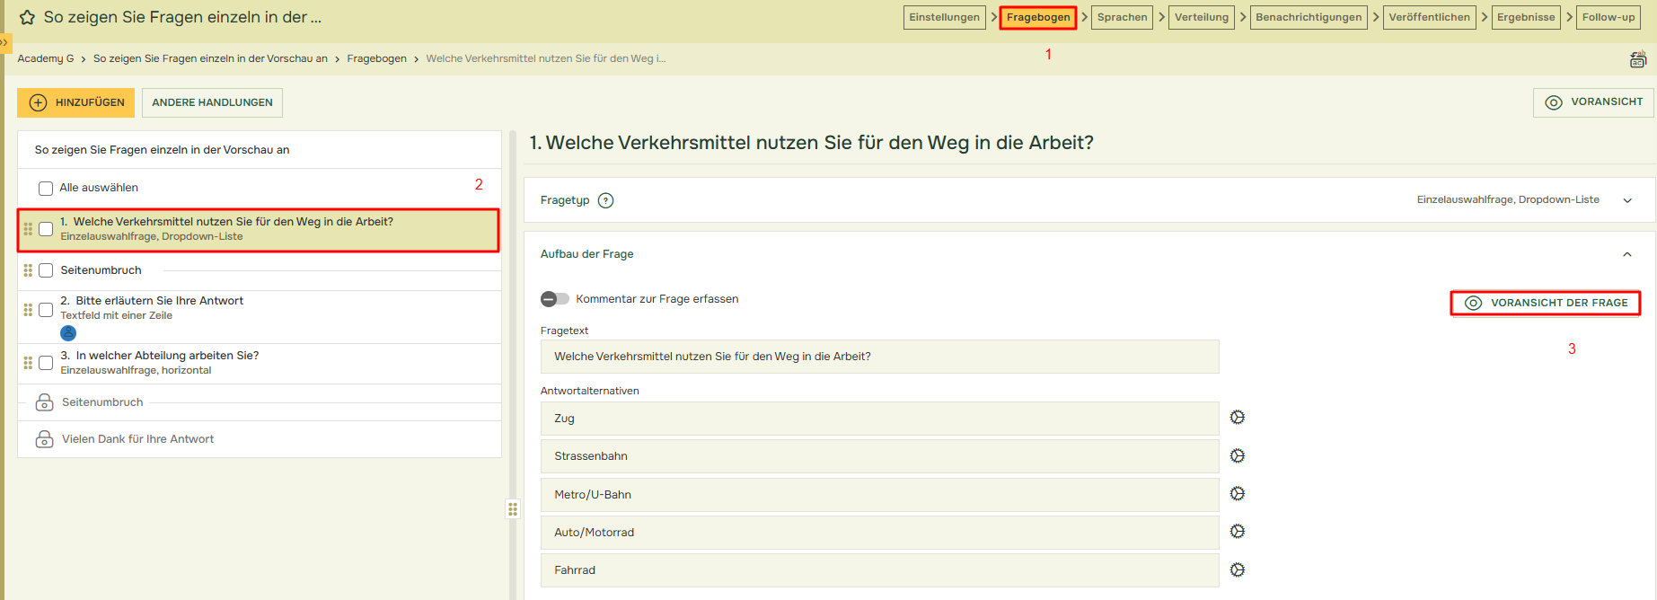Collapse the Aufbau der Frage section
1657x600 pixels.
click(1626, 255)
